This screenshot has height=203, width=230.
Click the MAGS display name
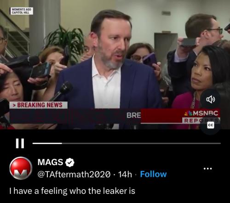(50, 162)
